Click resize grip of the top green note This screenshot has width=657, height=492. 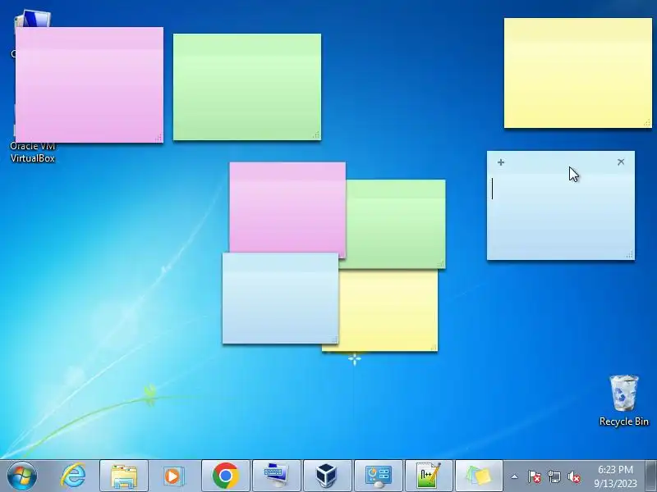point(316,134)
